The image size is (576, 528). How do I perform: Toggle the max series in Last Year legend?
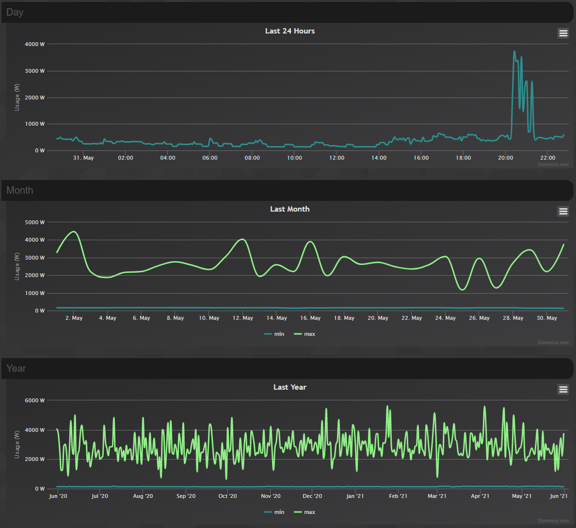coord(304,512)
